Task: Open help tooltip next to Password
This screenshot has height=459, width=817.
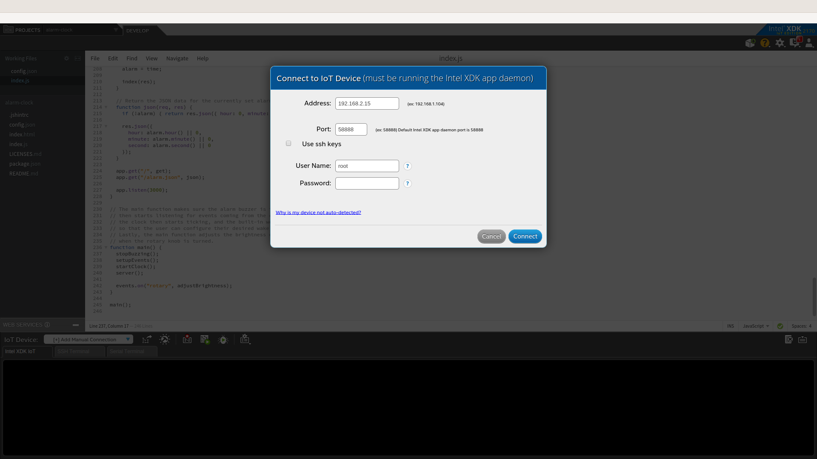Action: (x=407, y=184)
